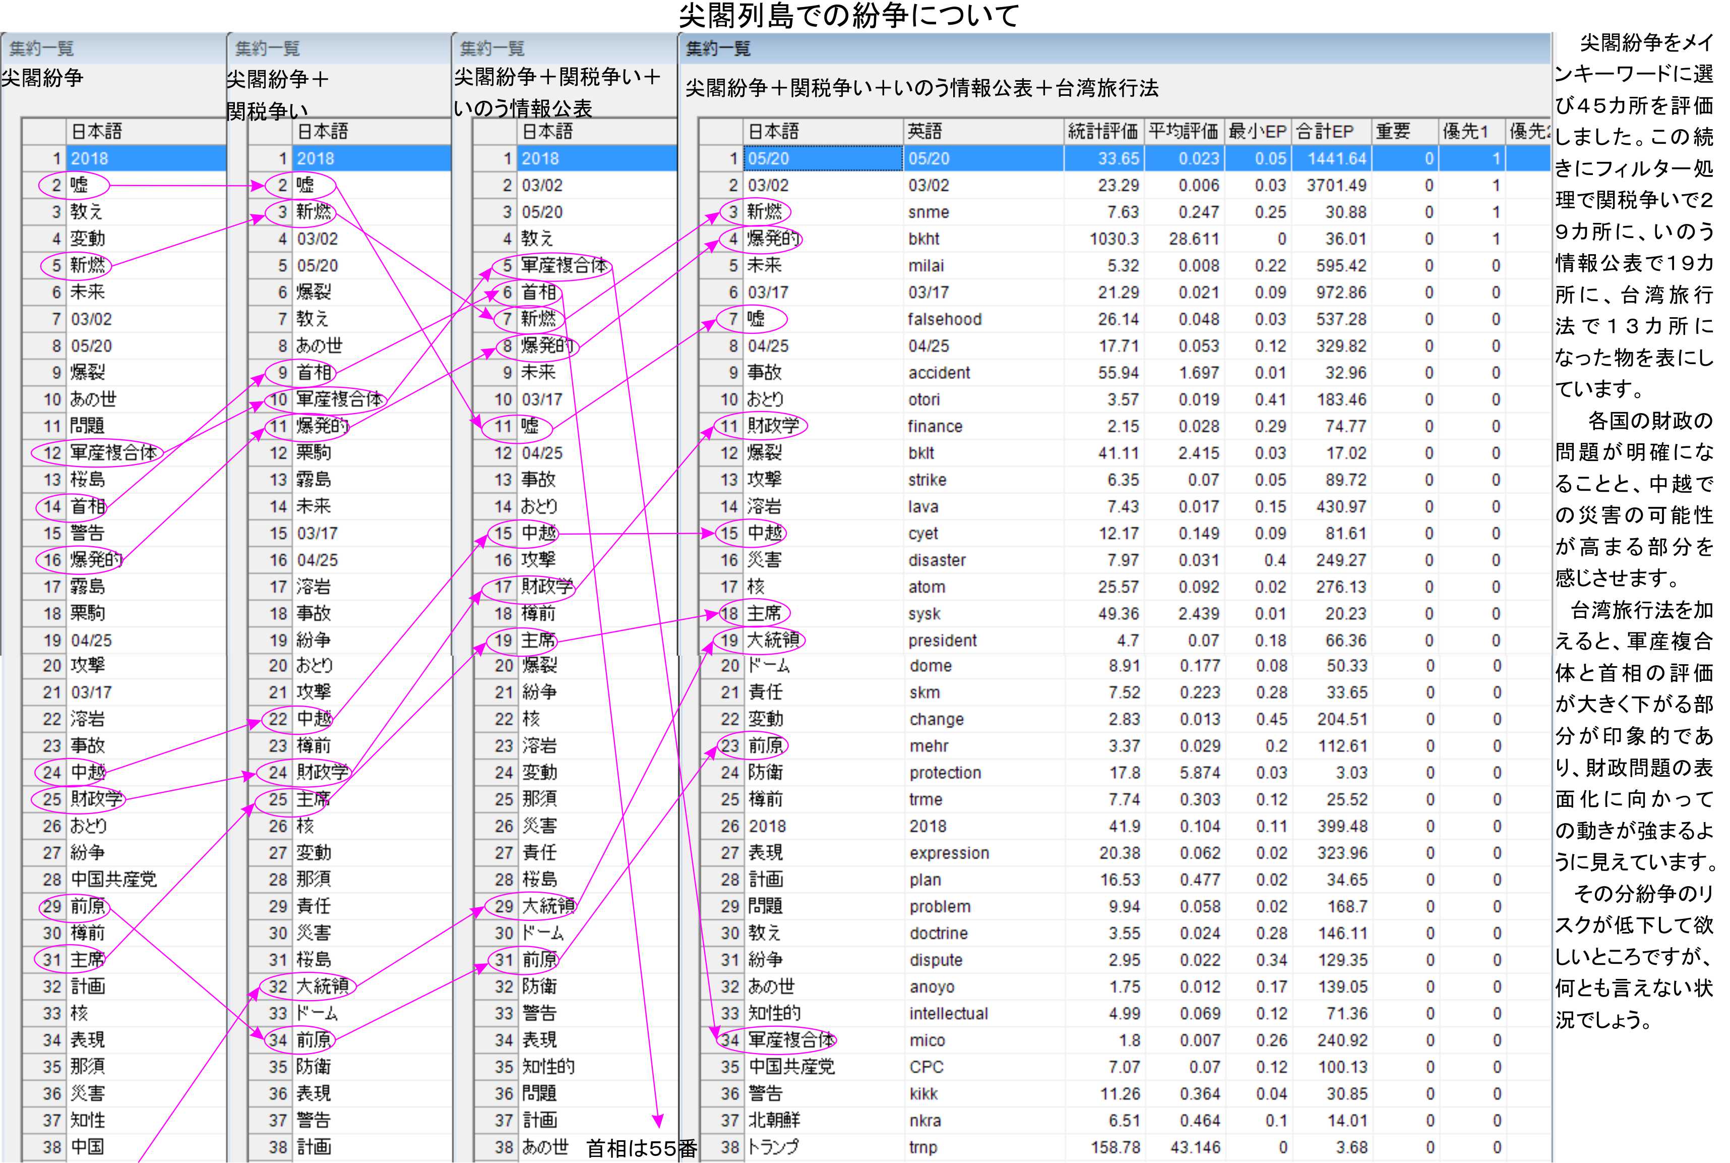Select the 'president' cell
This screenshot has width=1730, height=1163.
942,640
